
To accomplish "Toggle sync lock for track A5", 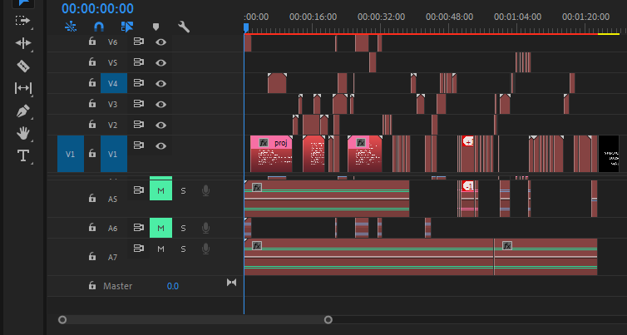I will pos(138,190).
